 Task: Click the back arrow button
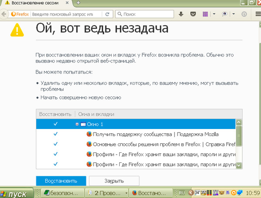[3, 14]
